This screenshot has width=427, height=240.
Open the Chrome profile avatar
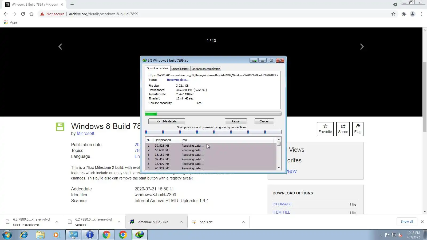[x=413, y=14]
